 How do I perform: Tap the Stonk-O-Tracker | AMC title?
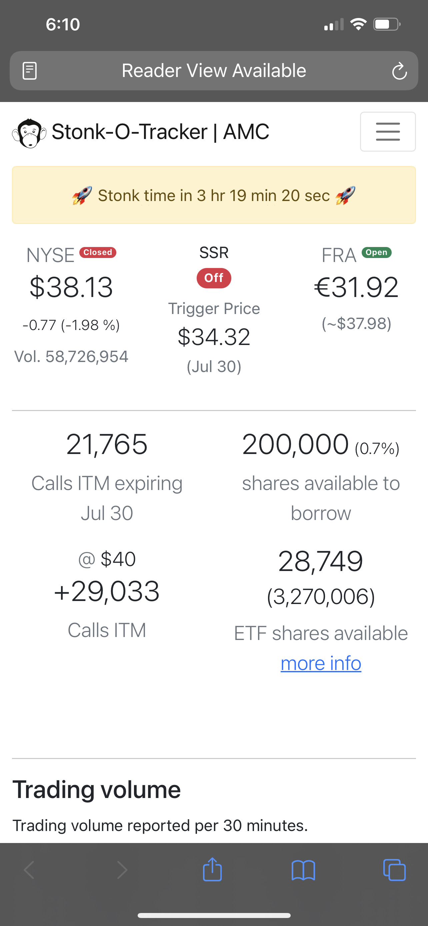(x=160, y=132)
